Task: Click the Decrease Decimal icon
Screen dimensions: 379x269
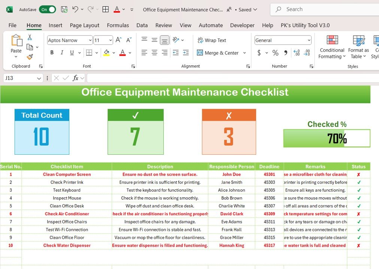Action: [x=307, y=53]
